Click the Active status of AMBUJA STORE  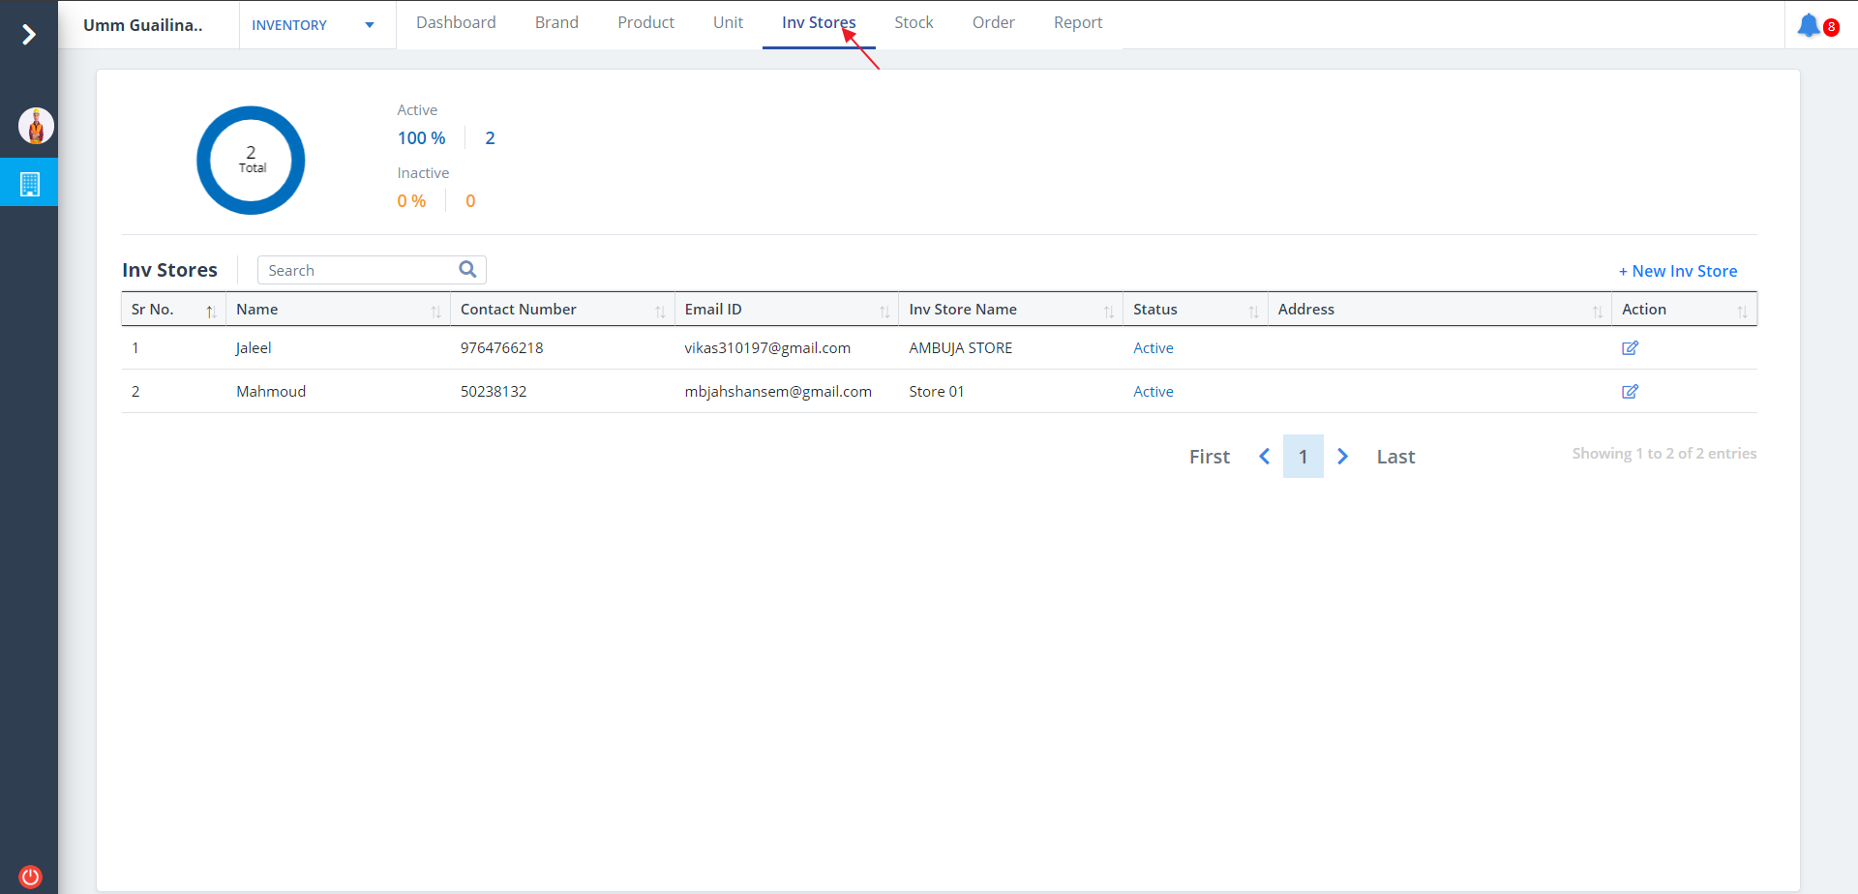(x=1153, y=348)
